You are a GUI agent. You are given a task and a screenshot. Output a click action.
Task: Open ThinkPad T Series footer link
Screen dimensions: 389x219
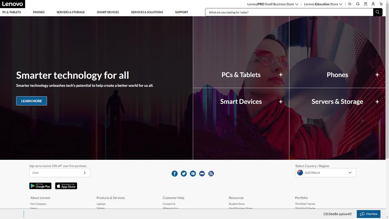click(305, 204)
